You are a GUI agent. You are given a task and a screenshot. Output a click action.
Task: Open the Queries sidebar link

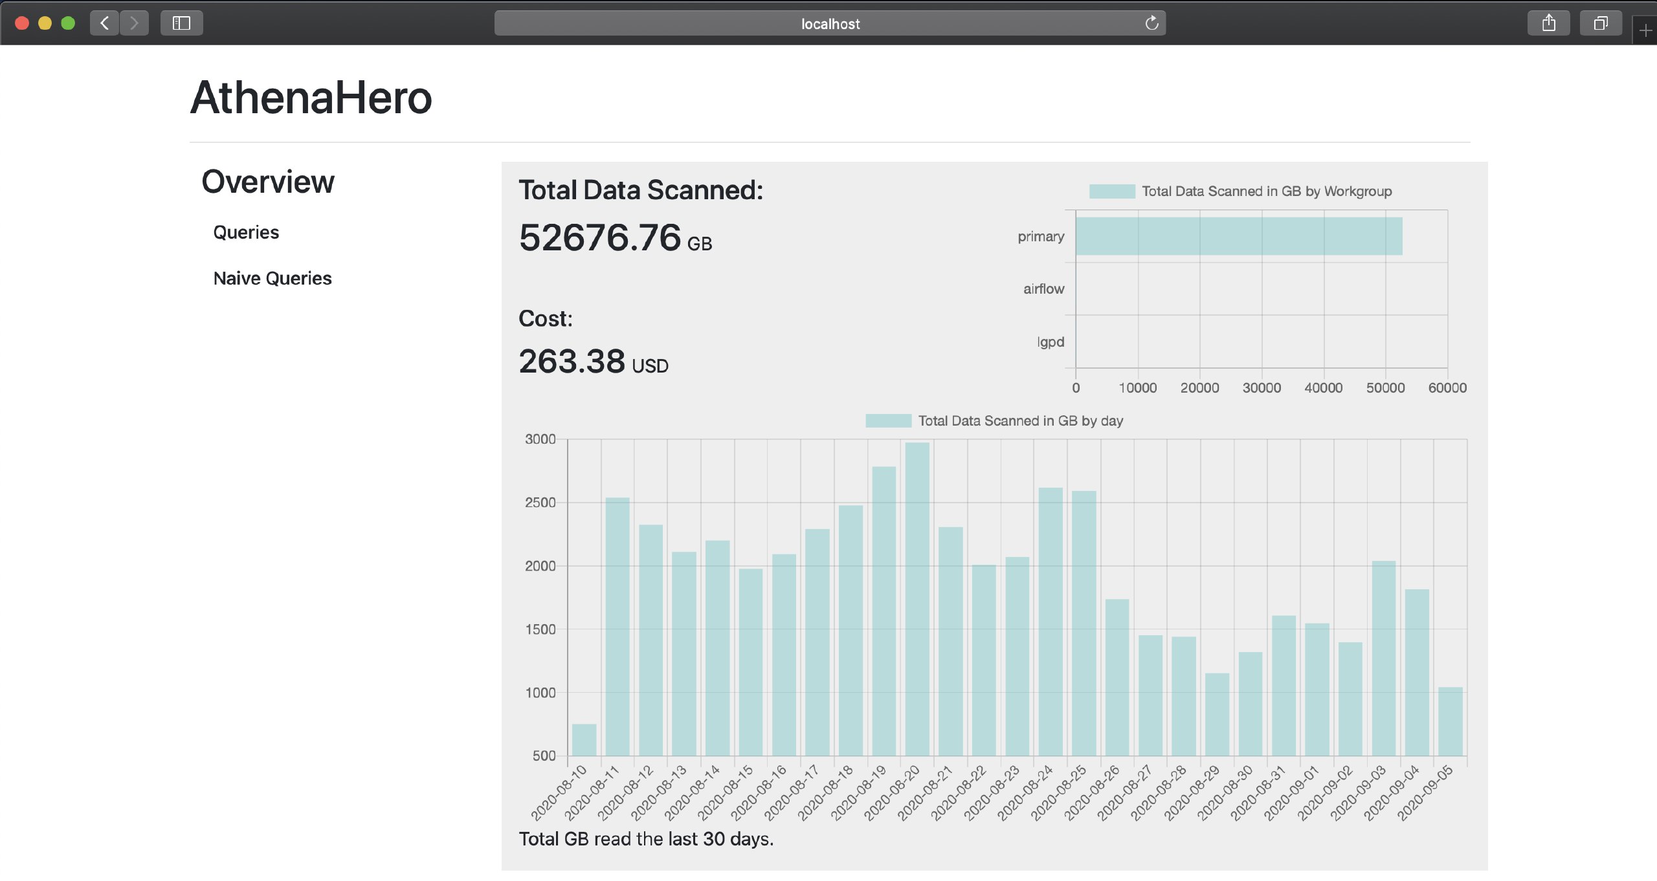coord(246,232)
